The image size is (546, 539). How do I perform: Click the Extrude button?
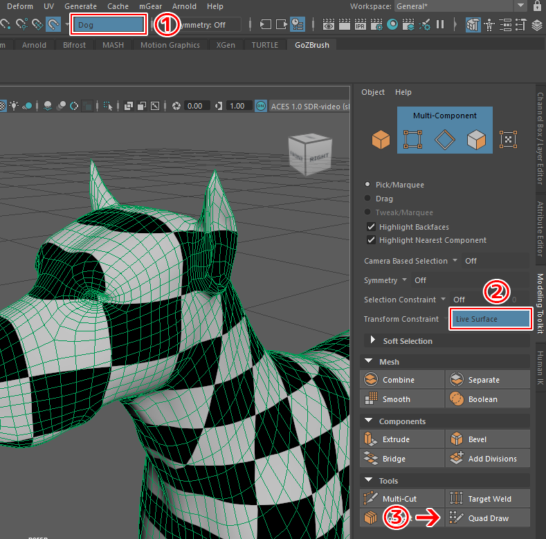coord(402,439)
